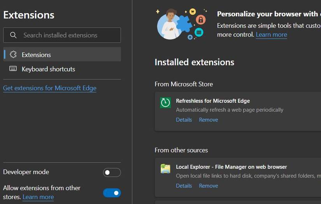
Task: Click the Keyboard shortcuts keyboard icon
Action: (13, 69)
